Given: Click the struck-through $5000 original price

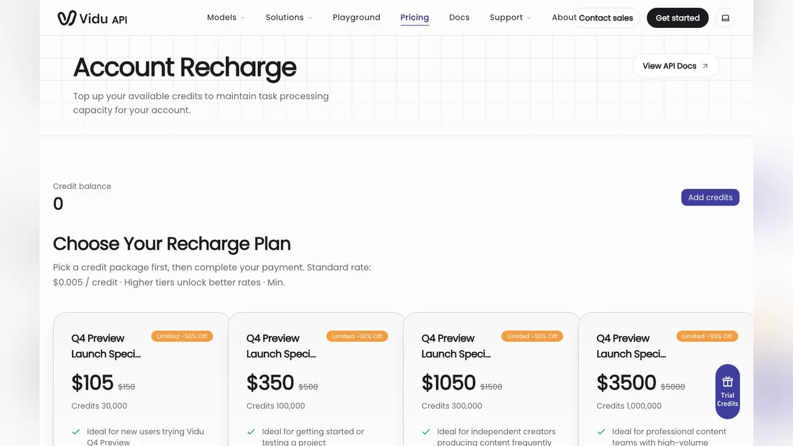Looking at the screenshot, I should coord(673,387).
